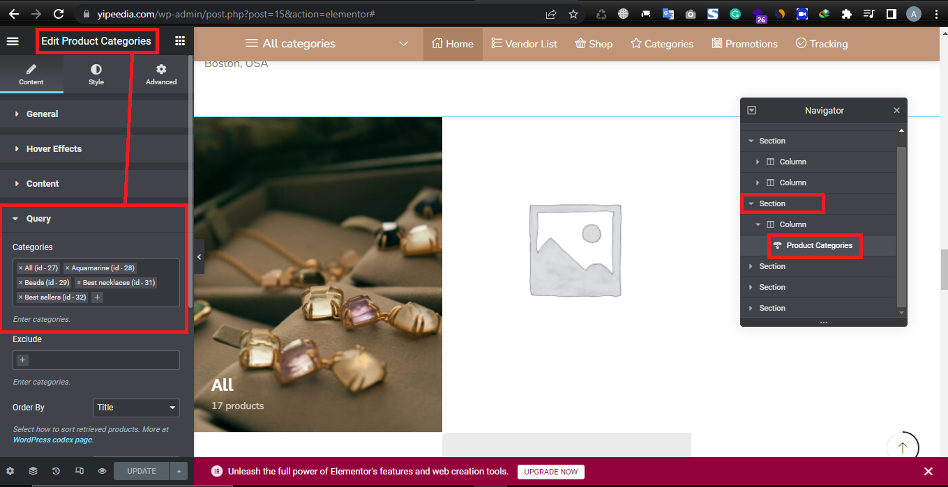Image resolution: width=948 pixels, height=487 pixels.
Task: Close the Navigator panel
Action: [896, 110]
